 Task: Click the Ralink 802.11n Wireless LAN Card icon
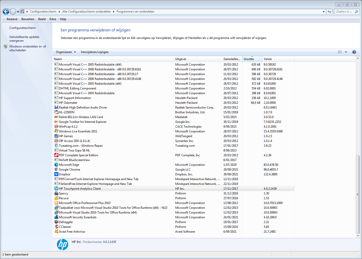pyautogui.click(x=56, y=117)
